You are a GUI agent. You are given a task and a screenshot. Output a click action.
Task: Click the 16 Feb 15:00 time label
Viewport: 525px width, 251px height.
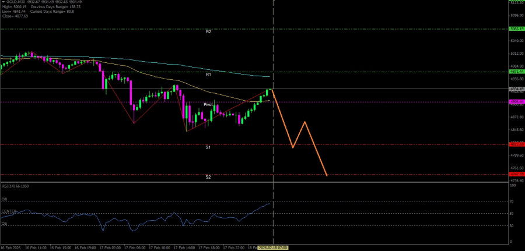click(60, 248)
